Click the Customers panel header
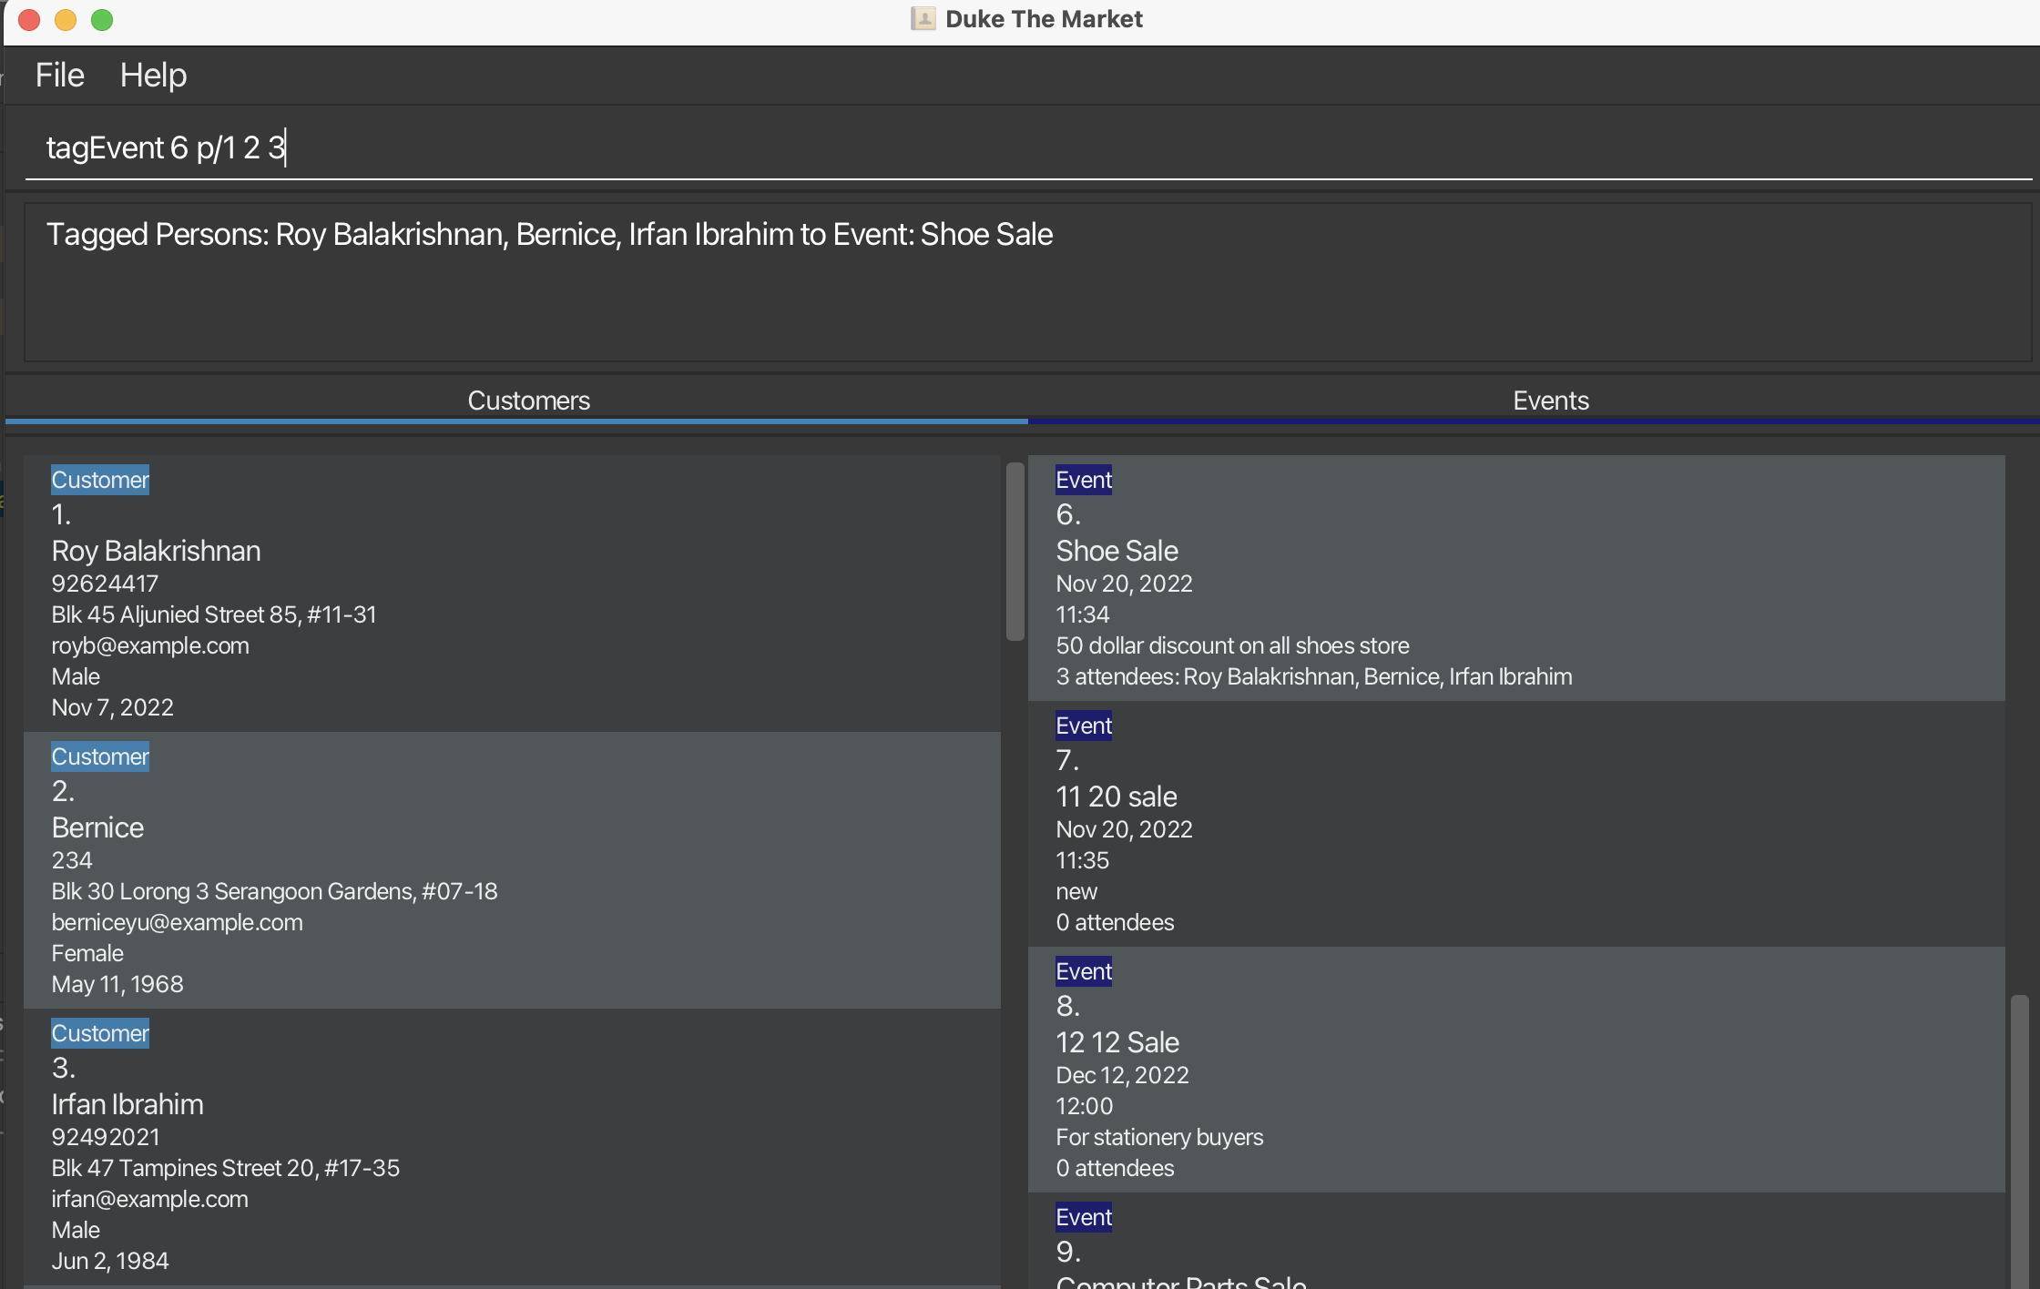This screenshot has width=2040, height=1289. point(528,401)
